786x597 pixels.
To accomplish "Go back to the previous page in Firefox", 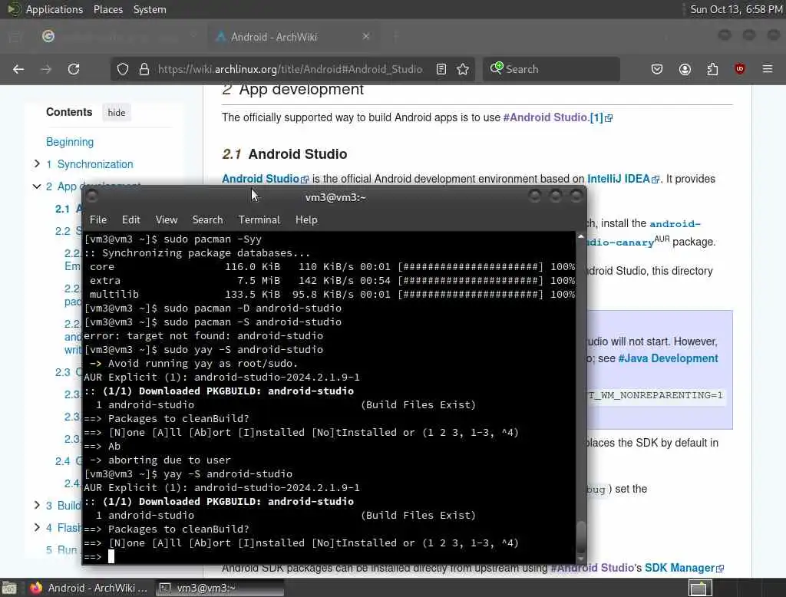I will point(18,69).
